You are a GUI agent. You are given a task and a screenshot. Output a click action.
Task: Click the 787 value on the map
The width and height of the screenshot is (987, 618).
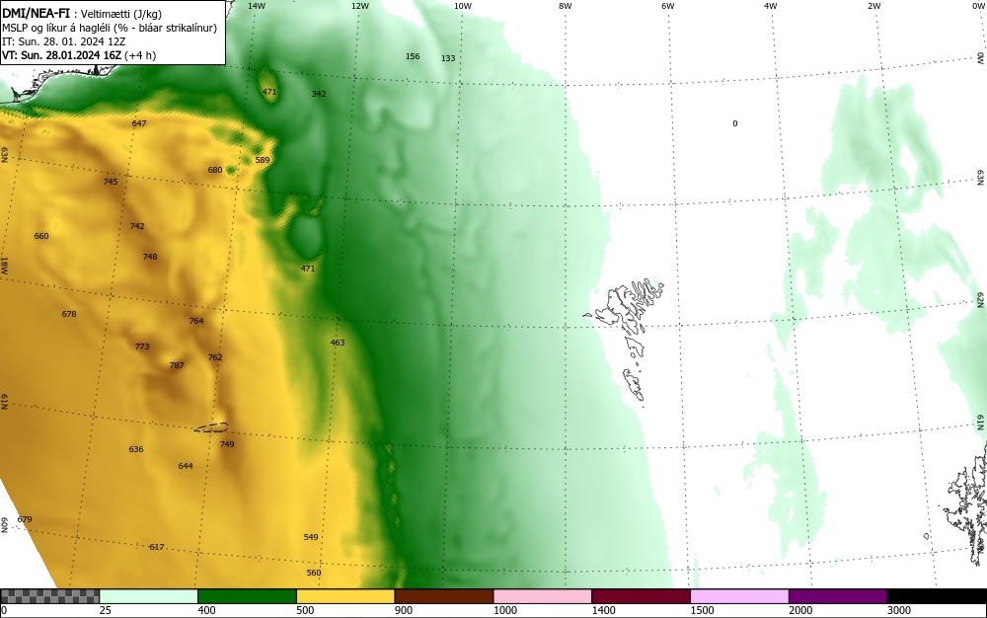pyautogui.click(x=177, y=365)
